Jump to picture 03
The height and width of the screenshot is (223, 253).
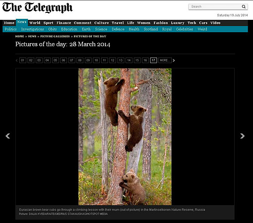coord(39,60)
